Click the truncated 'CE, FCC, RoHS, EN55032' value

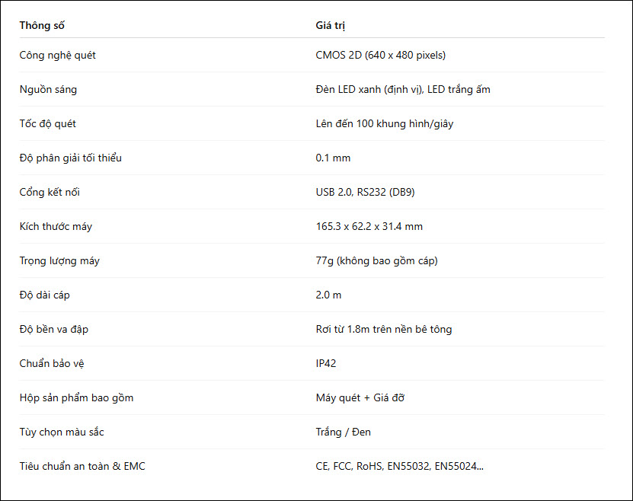[400, 467]
